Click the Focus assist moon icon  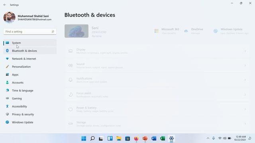click(71, 95)
